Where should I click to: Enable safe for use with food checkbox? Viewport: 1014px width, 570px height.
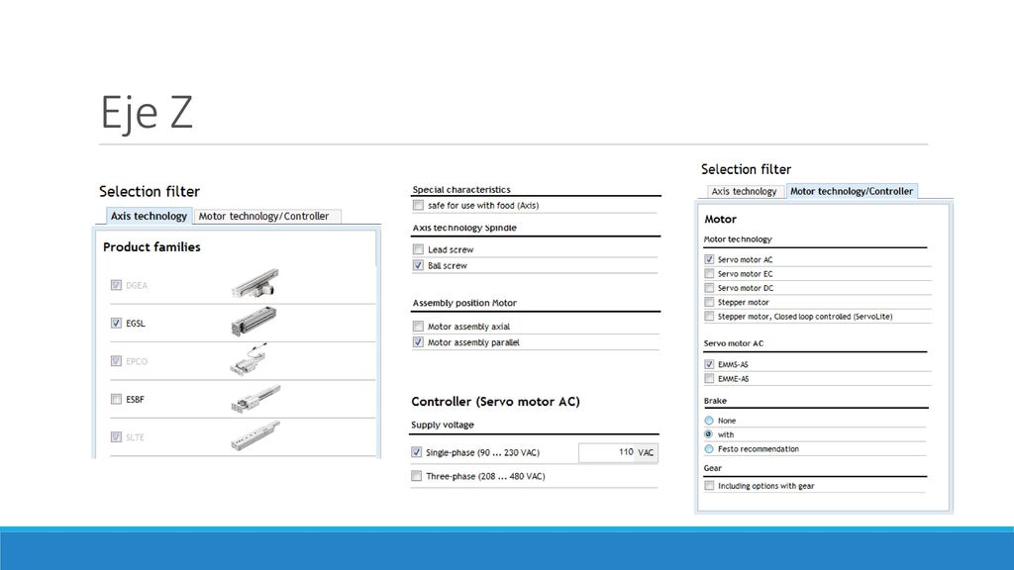click(x=419, y=205)
